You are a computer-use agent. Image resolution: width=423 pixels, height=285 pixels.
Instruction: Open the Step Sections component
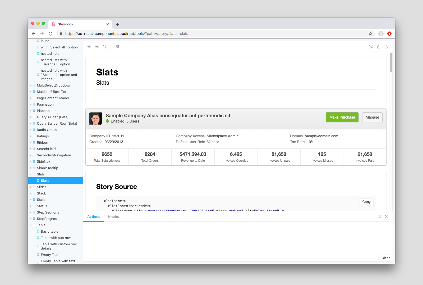click(48, 212)
